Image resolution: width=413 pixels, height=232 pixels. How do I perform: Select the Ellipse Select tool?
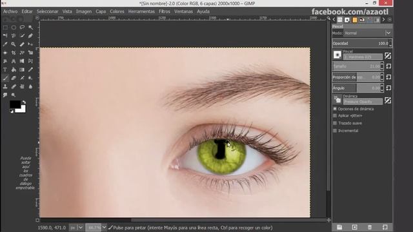(x=14, y=27)
